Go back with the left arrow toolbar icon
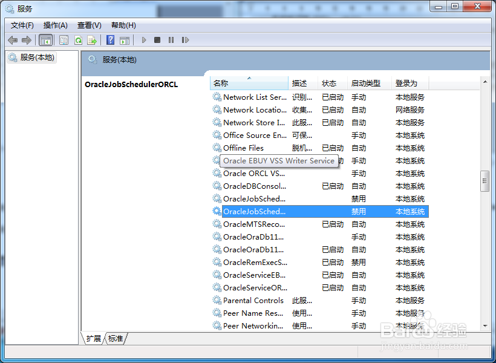Screen dimensions: 496x363 coord(13,40)
